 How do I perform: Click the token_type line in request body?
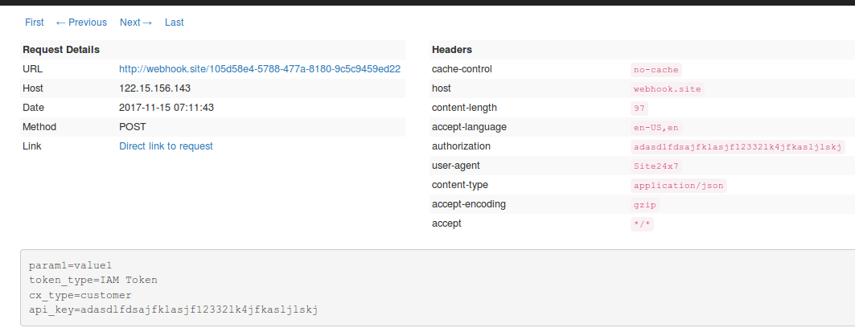[x=93, y=280]
